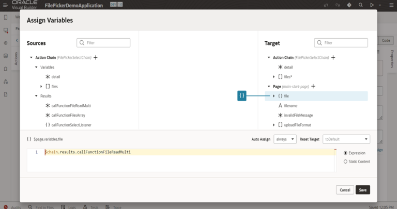Click plus icon beside Target Action Chain
The image size is (397, 209).
click(x=333, y=58)
